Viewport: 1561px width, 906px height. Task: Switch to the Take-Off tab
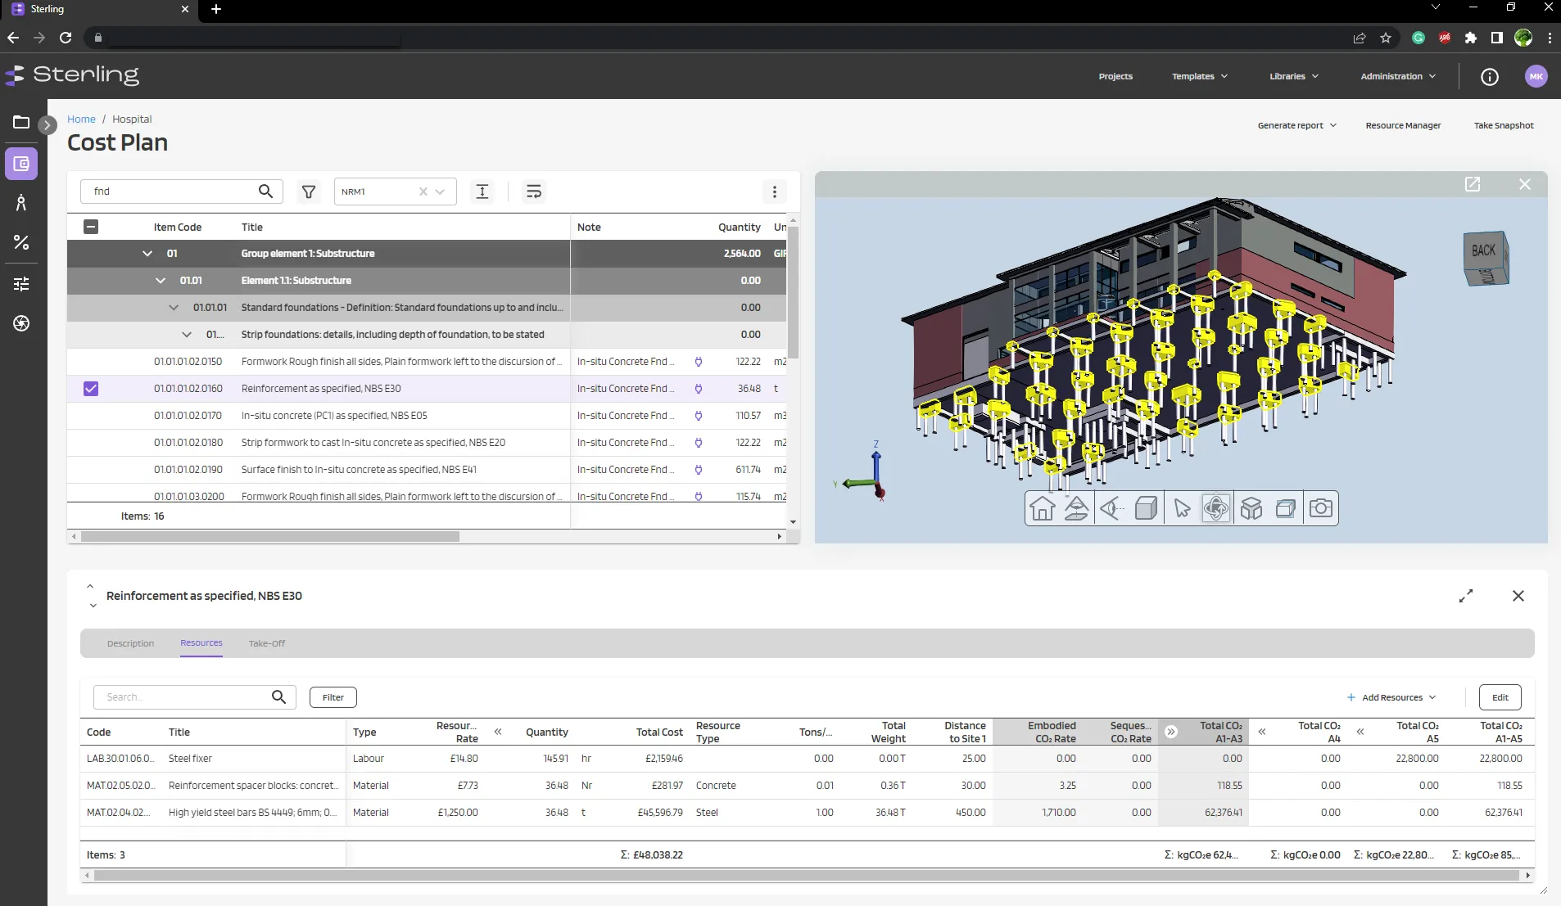pos(267,643)
